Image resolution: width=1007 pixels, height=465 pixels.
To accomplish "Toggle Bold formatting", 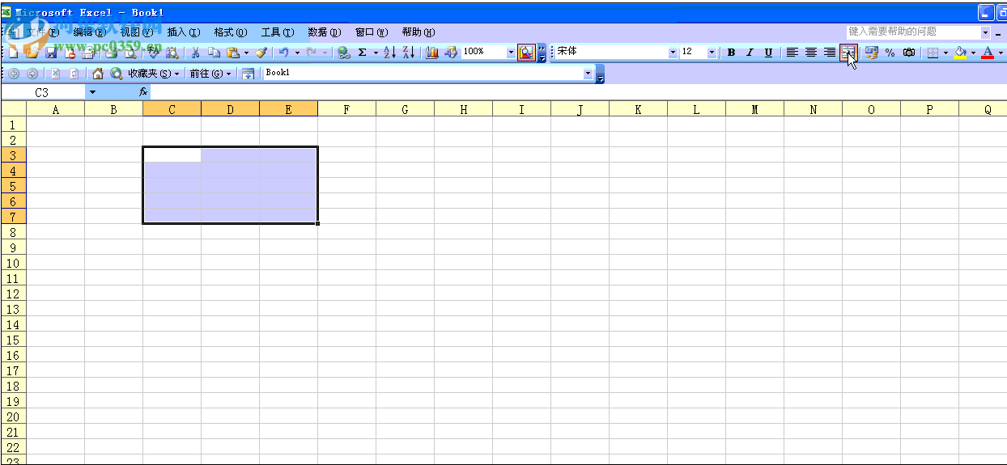I will (x=731, y=53).
